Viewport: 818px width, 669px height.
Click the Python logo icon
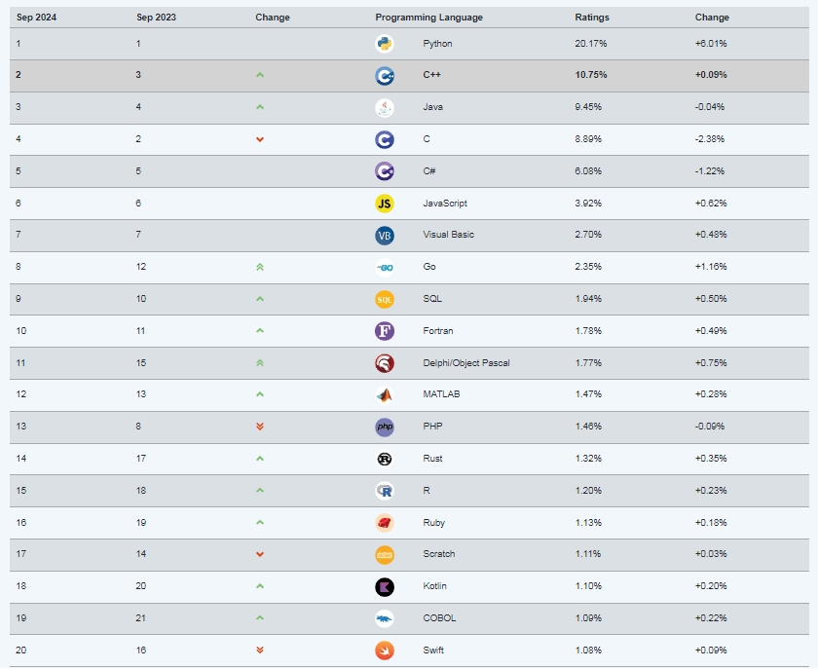click(x=385, y=44)
